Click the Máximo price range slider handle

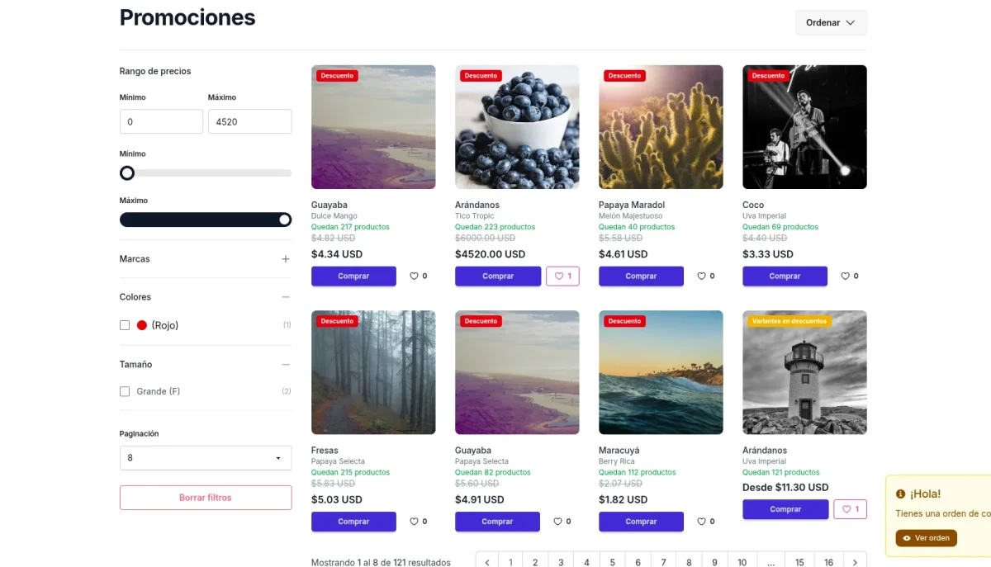point(285,220)
